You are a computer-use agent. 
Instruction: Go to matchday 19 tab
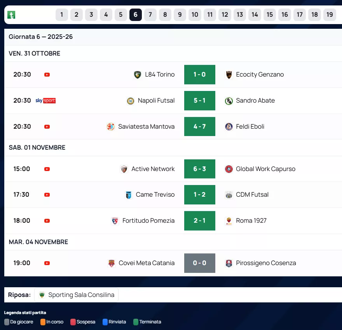[x=330, y=15]
